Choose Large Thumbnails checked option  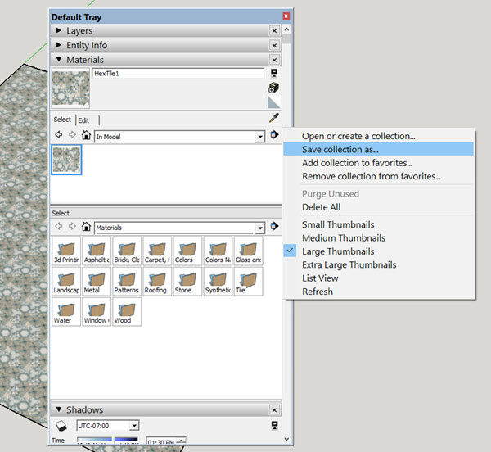[x=338, y=251]
